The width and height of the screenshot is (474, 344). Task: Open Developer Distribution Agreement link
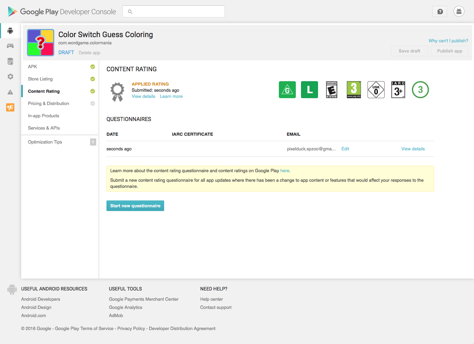[x=182, y=329]
